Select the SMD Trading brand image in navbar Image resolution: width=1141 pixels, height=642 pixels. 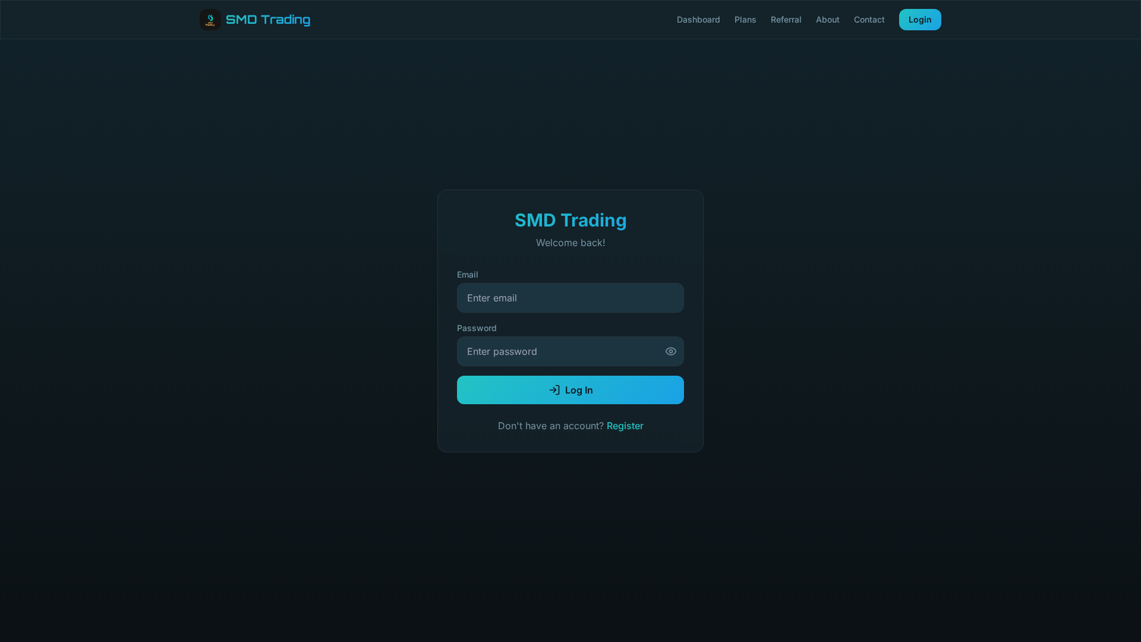pyautogui.click(x=210, y=19)
